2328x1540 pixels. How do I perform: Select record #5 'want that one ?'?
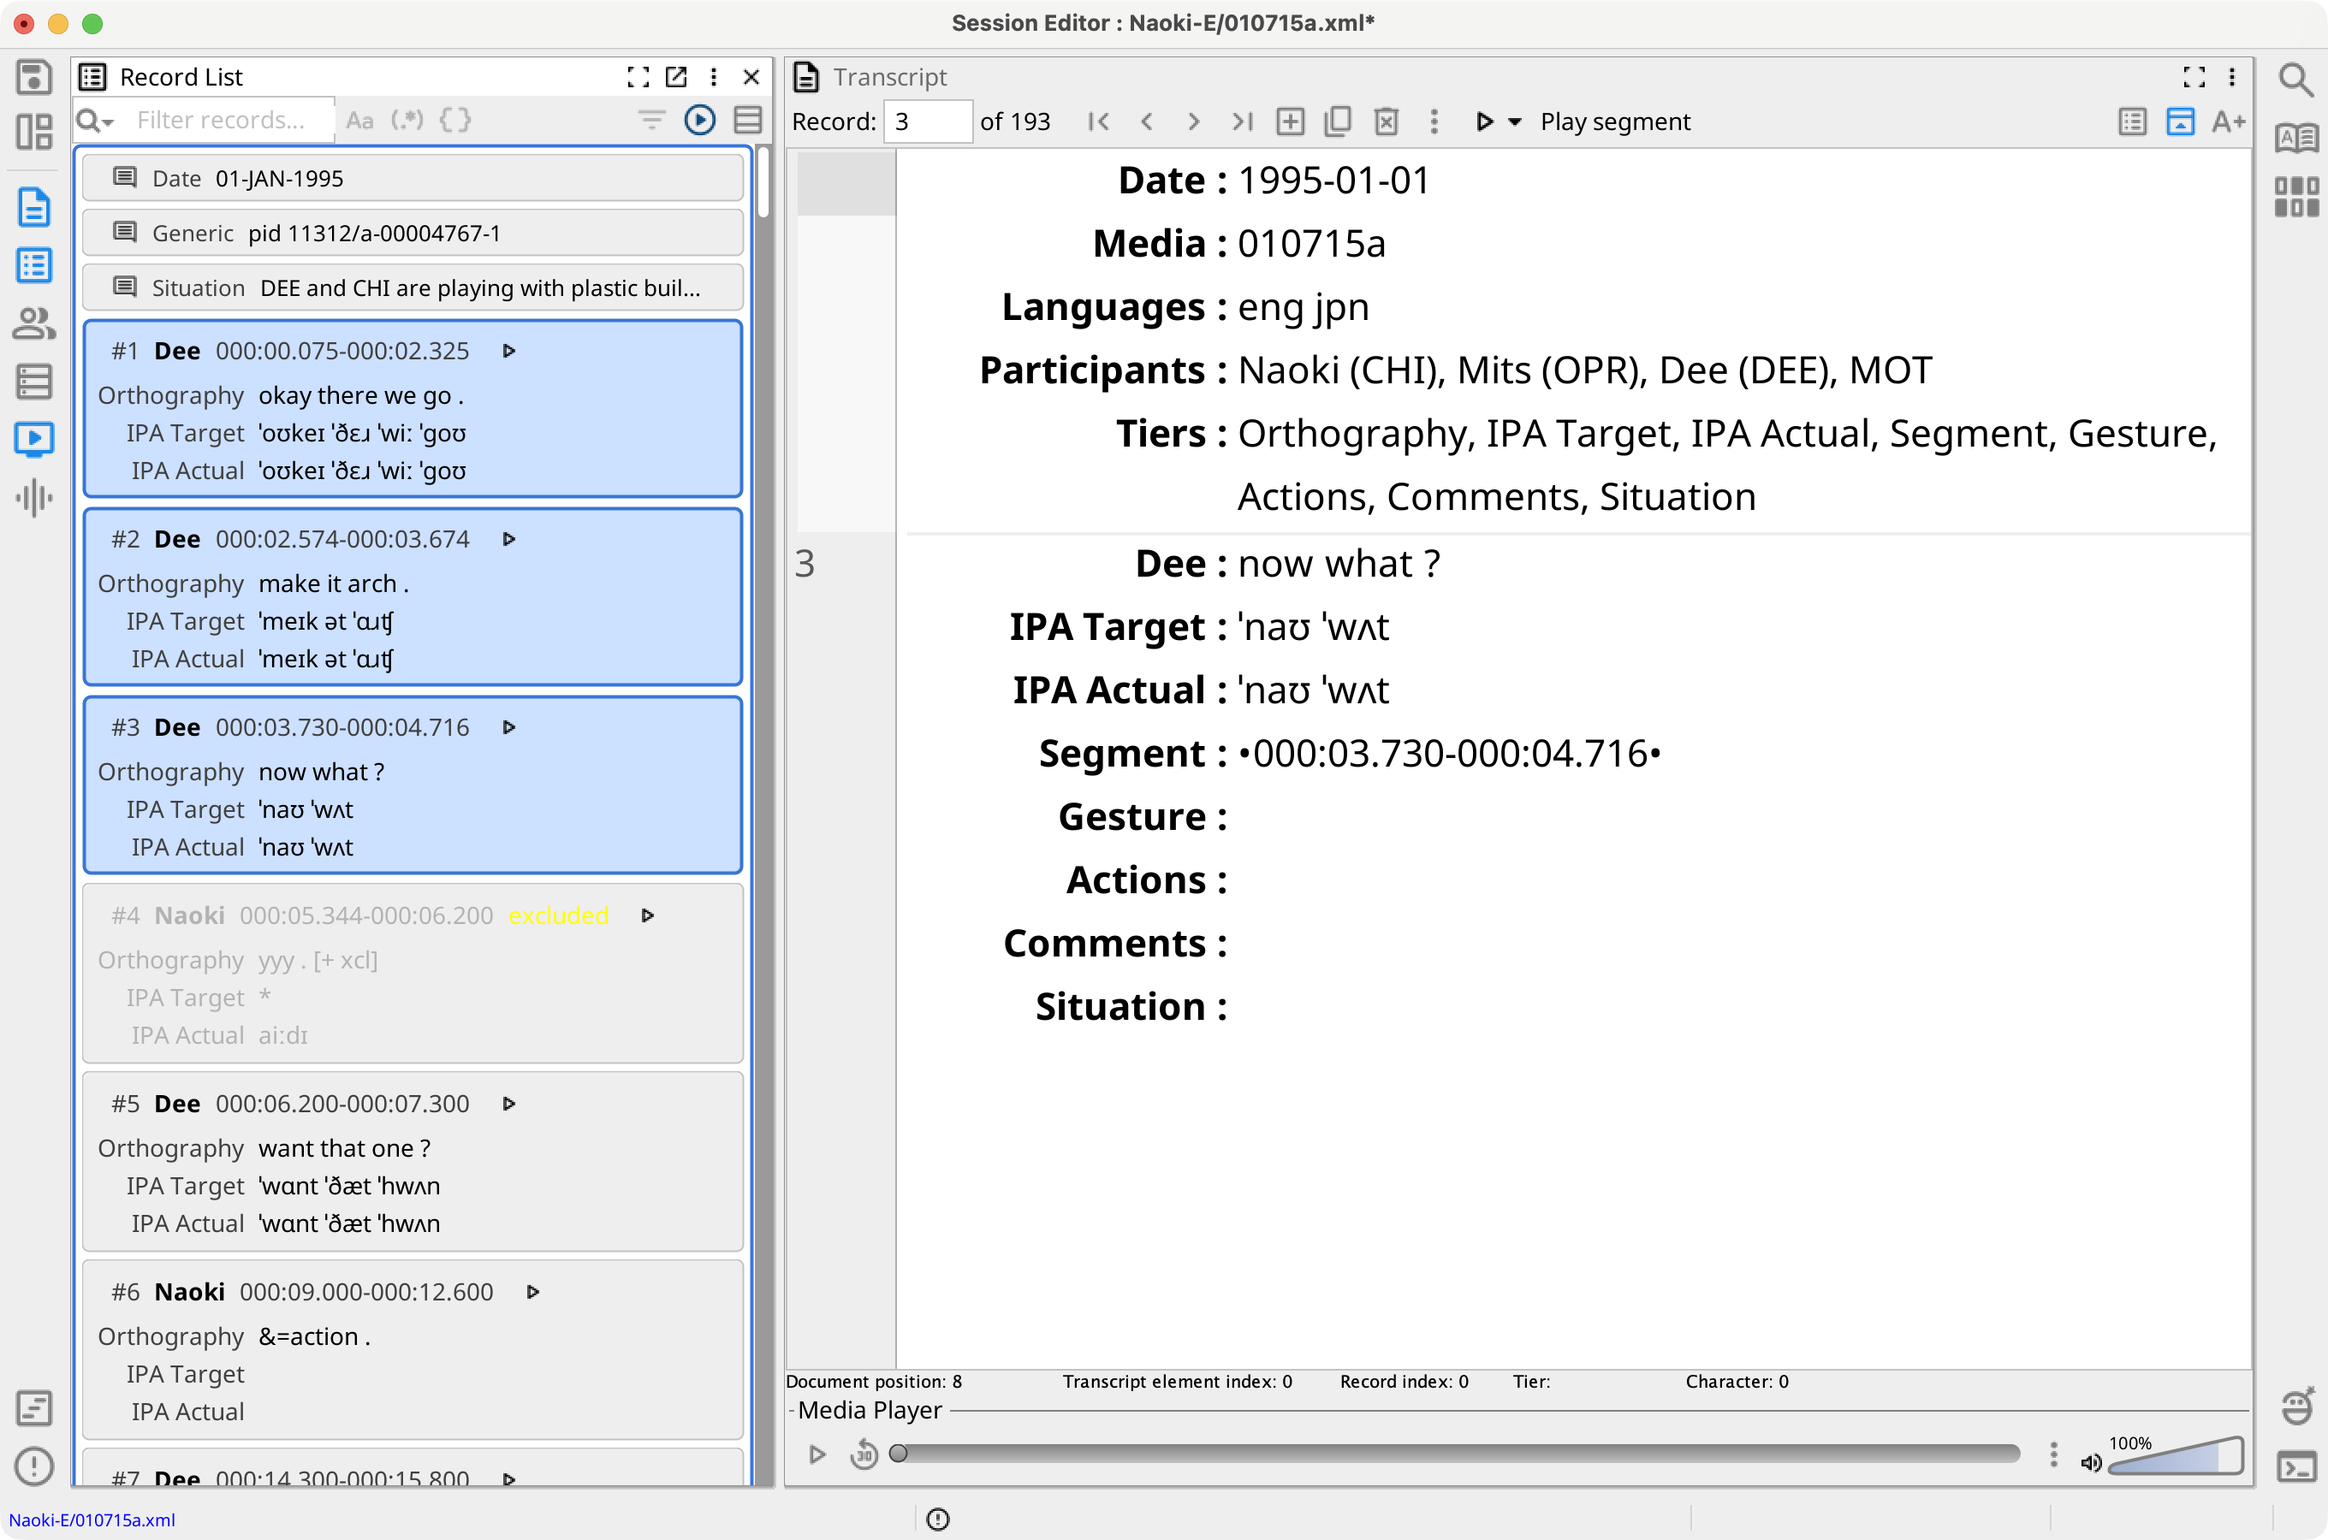pos(413,1161)
